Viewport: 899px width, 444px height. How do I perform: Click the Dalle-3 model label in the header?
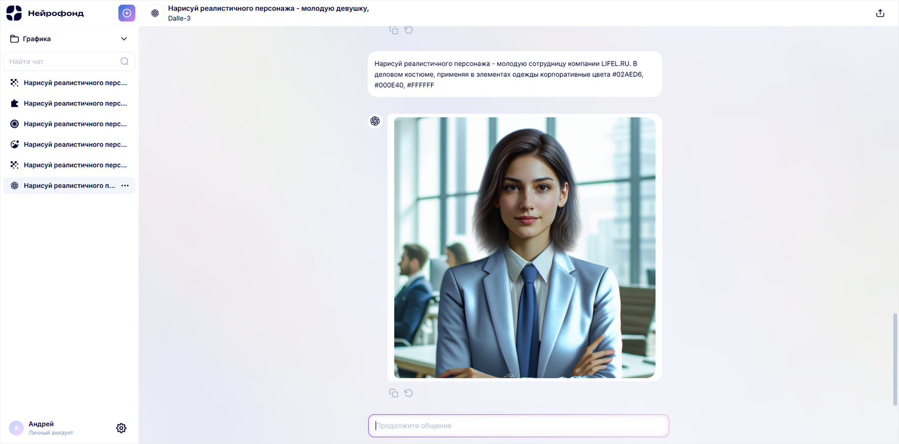(179, 18)
